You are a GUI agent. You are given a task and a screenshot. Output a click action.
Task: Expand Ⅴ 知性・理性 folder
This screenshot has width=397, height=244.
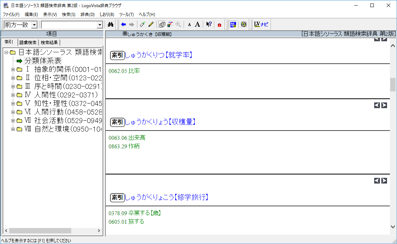click(x=13, y=104)
